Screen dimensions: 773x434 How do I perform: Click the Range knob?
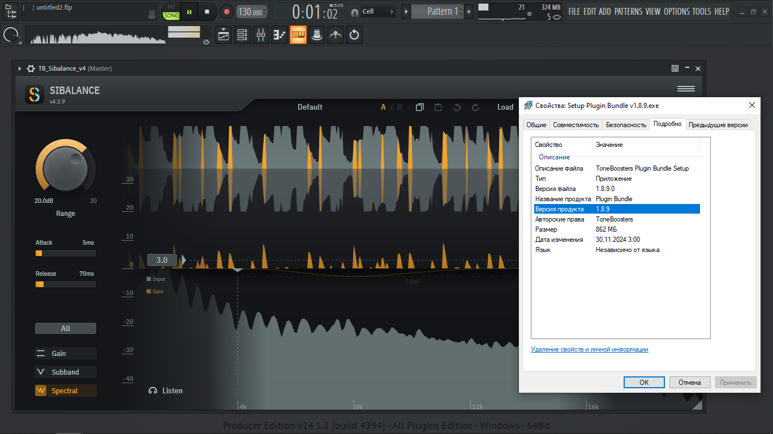click(66, 168)
